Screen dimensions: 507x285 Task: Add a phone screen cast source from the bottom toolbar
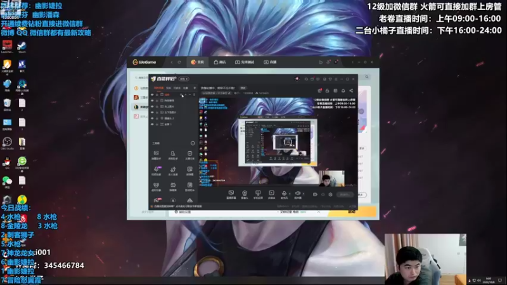pyautogui.click(x=258, y=194)
